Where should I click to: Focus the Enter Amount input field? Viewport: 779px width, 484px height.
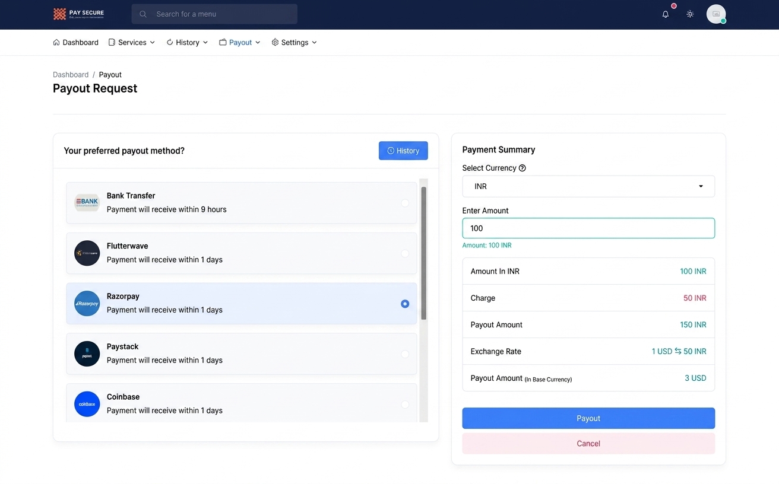click(x=588, y=228)
